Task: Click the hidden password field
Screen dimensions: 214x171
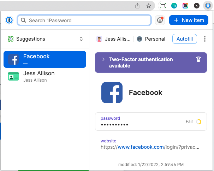Action: coord(151,122)
